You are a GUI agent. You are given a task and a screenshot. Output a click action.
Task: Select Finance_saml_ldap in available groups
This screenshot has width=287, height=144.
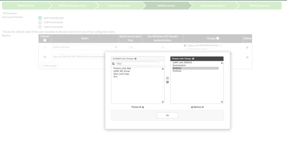tap(122, 68)
